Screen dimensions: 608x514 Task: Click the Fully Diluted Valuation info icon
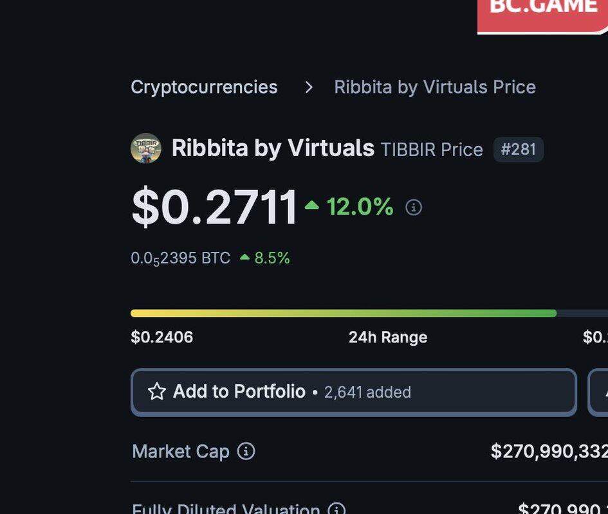336,509
